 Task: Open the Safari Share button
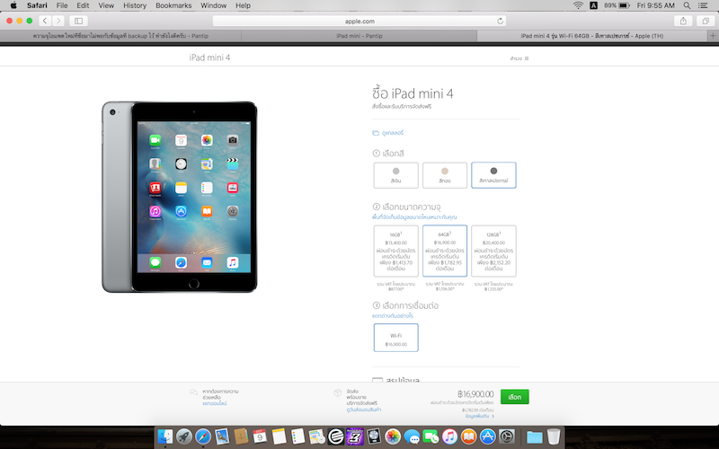point(683,21)
